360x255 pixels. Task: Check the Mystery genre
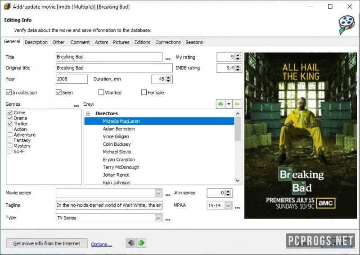click(10, 146)
